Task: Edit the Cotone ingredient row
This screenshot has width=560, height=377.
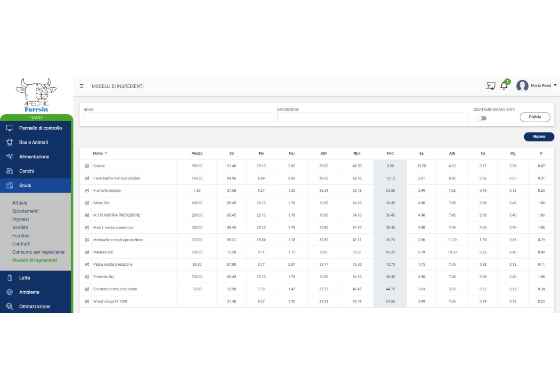Action: point(87,166)
